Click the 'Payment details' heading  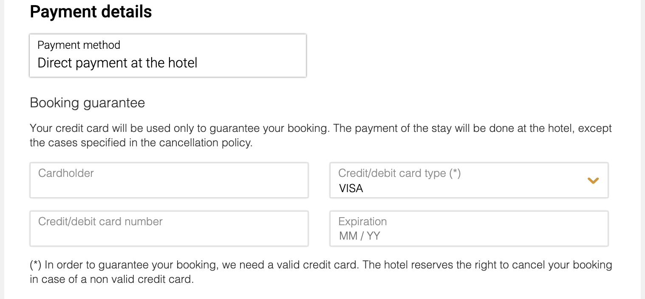tap(91, 12)
